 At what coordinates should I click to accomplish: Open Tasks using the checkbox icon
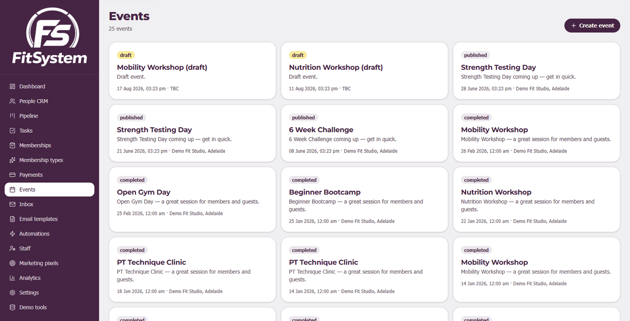click(x=12, y=130)
